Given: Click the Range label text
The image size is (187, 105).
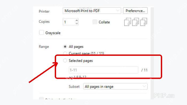Looking at the screenshot, I should coord(44,47).
